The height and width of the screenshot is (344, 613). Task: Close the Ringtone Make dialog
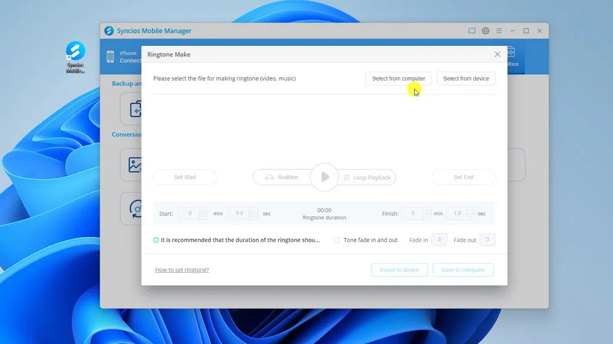(x=497, y=55)
